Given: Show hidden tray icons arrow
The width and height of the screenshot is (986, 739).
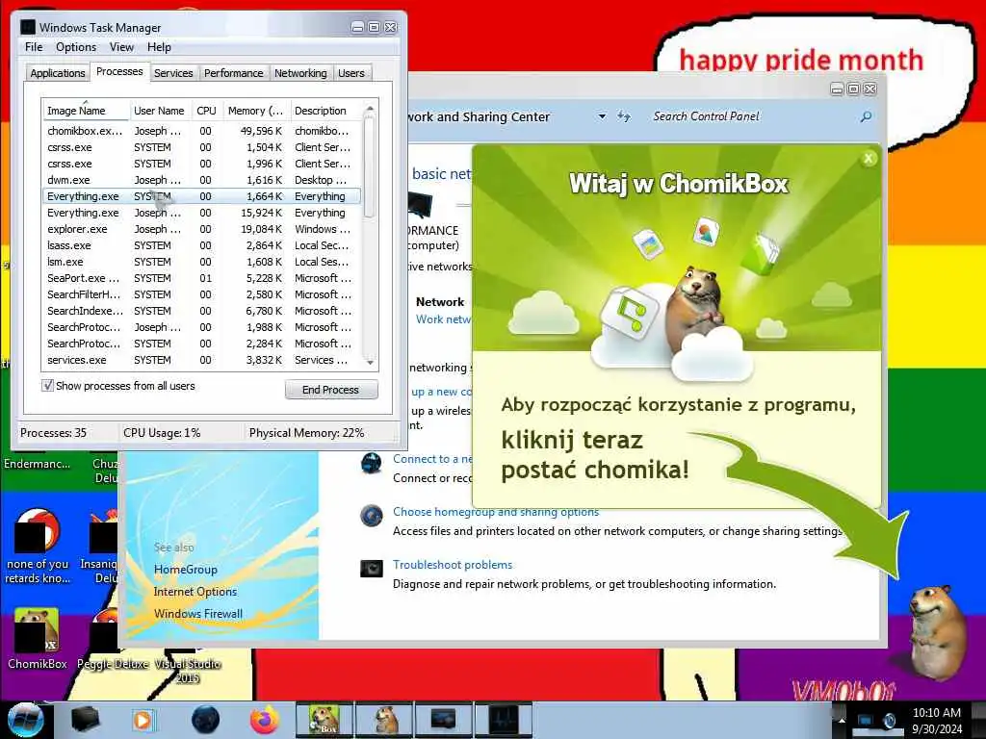Looking at the screenshot, I should coord(842,720).
